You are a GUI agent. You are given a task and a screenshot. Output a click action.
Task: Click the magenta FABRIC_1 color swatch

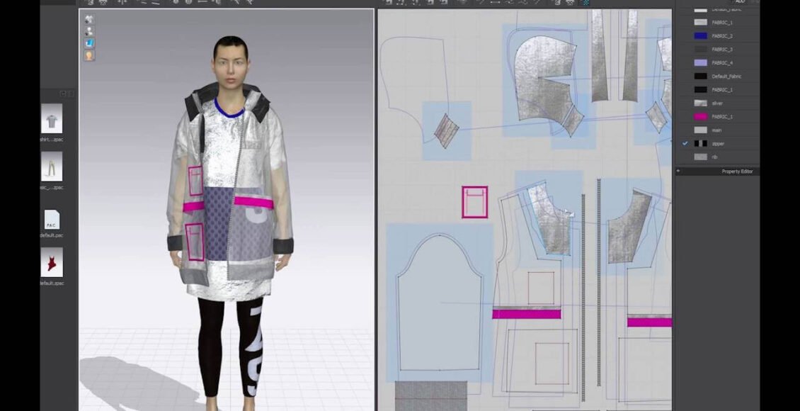(701, 116)
